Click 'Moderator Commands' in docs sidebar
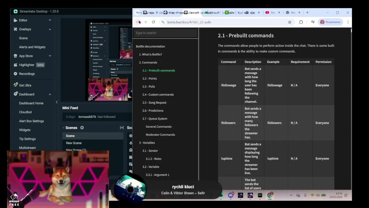 tap(160, 135)
